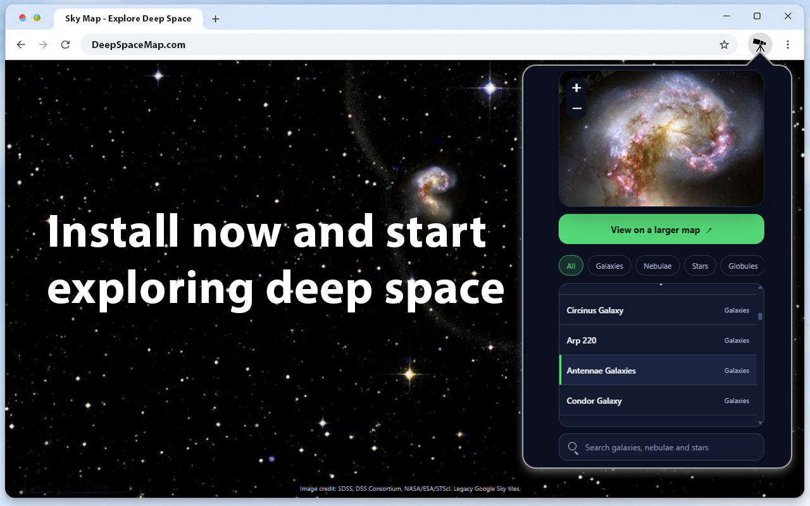Open a new tab with the plus icon
The width and height of the screenshot is (810, 506).
pos(215,19)
